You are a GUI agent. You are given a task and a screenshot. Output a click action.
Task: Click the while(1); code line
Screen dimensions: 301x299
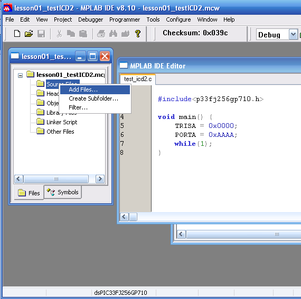click(x=193, y=144)
